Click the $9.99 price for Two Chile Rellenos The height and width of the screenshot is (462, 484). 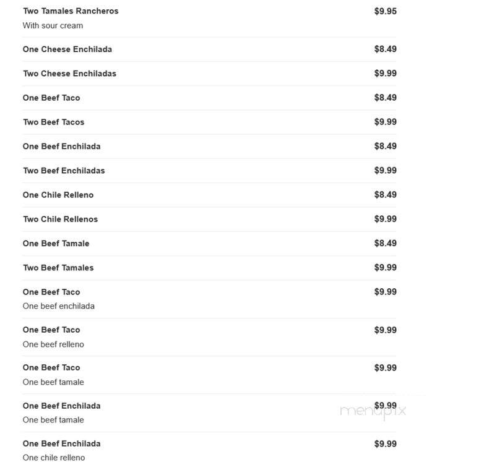[x=385, y=219]
